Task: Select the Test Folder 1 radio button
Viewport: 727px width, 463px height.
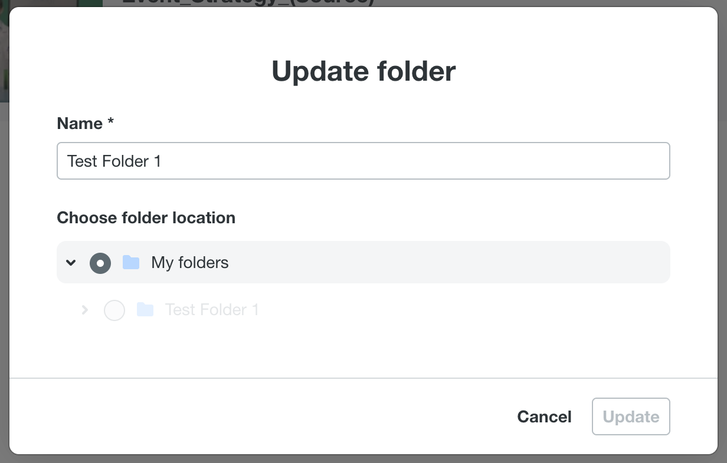Action: tap(114, 310)
